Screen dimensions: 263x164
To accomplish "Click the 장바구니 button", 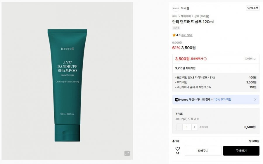I will (203, 151).
